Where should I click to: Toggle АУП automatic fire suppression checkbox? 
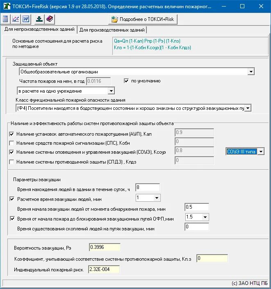pos(11,134)
